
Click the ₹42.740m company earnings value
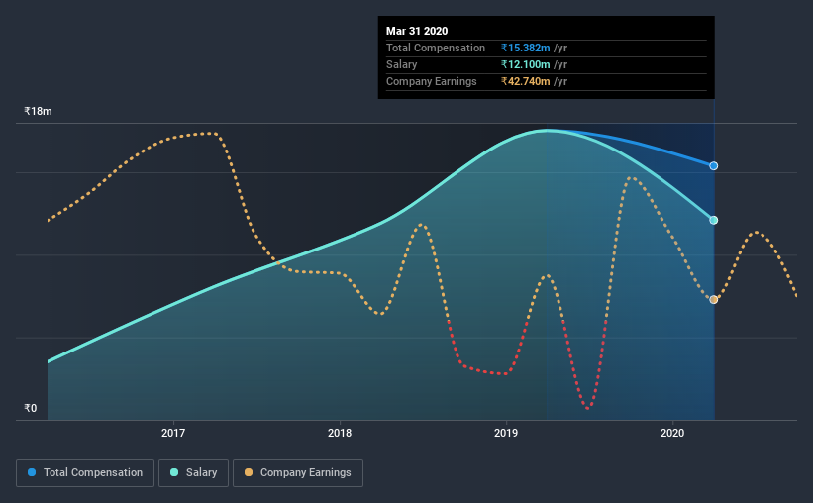[525, 81]
